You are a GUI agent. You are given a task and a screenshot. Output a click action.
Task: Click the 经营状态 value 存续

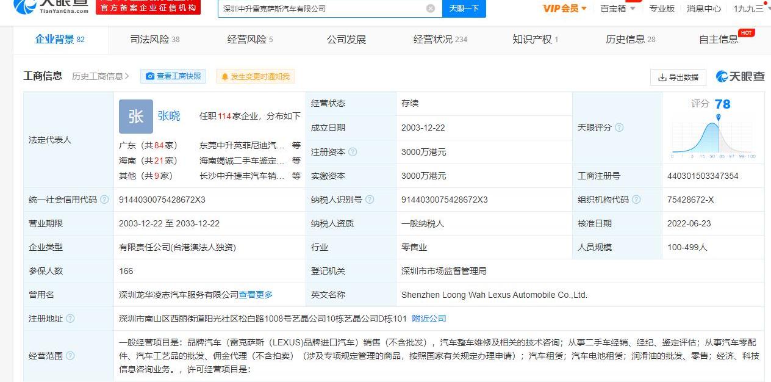410,103
